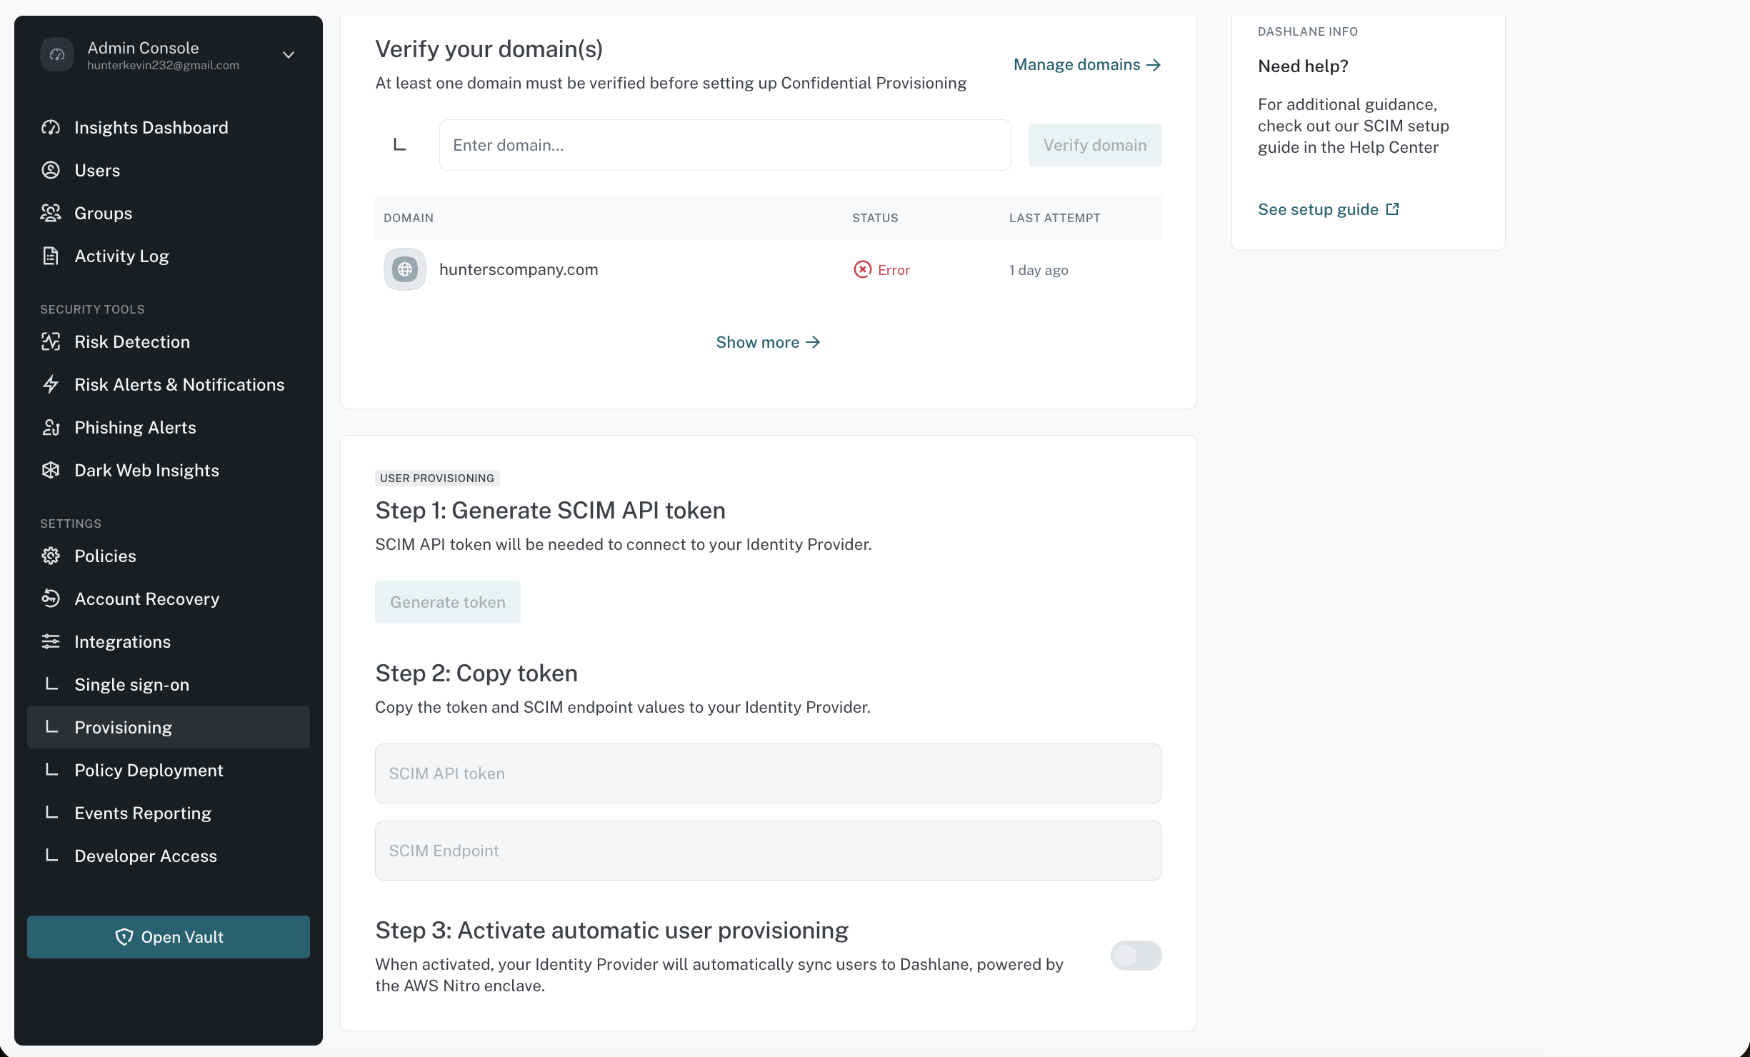Open Dark Web Insights
The width and height of the screenshot is (1750, 1057).
point(146,470)
